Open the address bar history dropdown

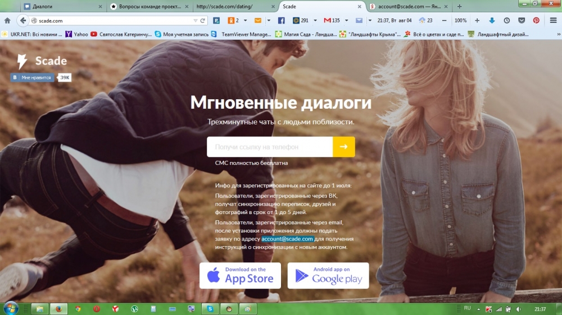pyautogui.click(x=196, y=21)
